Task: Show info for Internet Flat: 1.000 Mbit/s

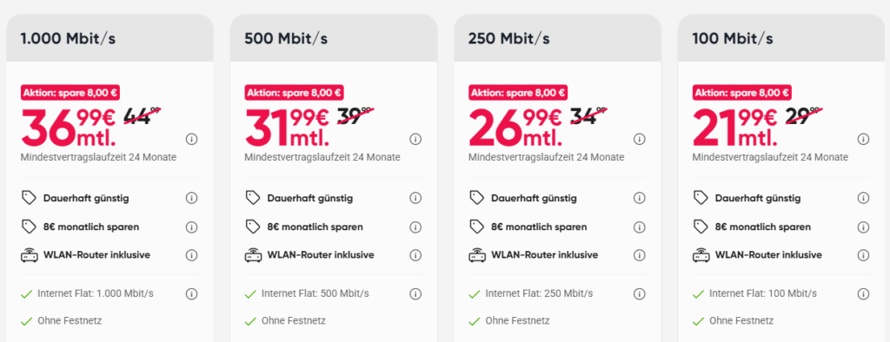Action: coord(191,293)
